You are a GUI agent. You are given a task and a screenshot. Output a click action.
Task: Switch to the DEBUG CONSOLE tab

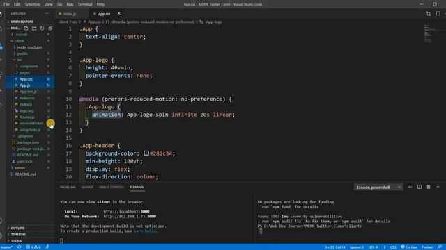tap(111, 187)
